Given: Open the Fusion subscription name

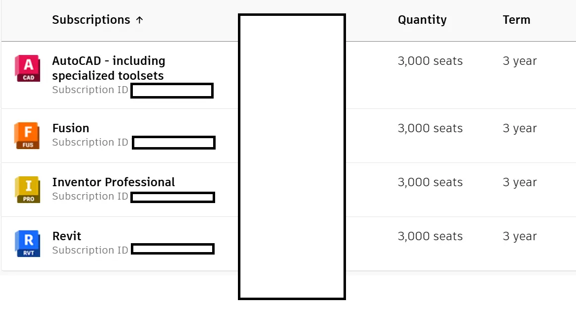Looking at the screenshot, I should (x=70, y=128).
